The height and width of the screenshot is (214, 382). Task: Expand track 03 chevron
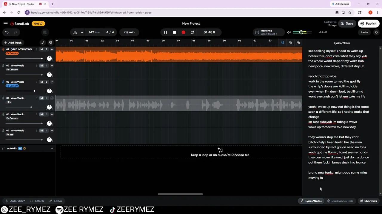[52, 82]
